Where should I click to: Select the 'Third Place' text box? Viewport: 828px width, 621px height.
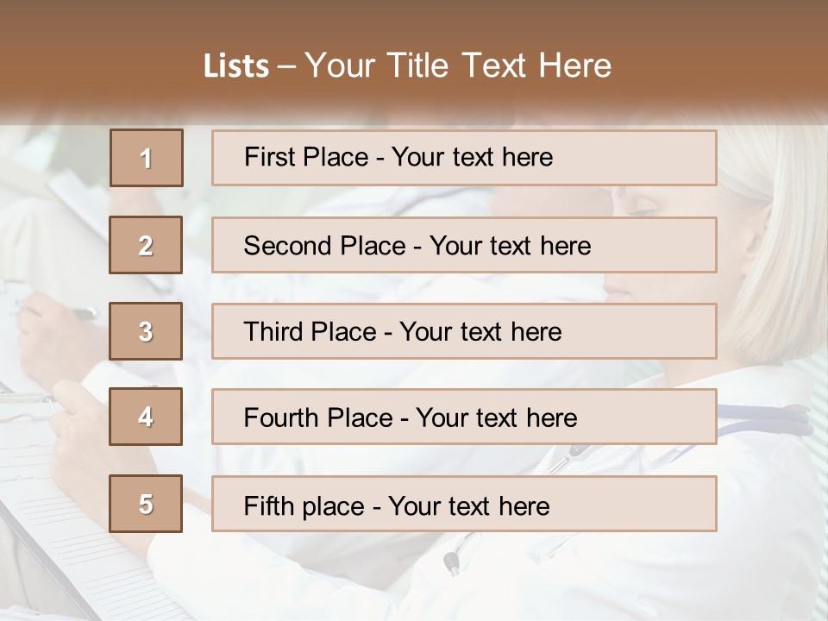(464, 331)
